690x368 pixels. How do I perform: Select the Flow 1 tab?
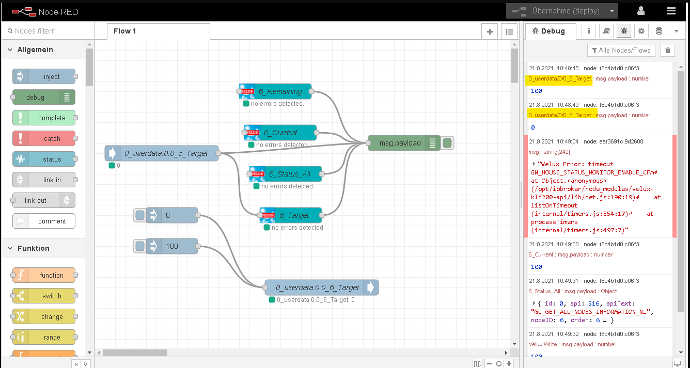pyautogui.click(x=125, y=31)
